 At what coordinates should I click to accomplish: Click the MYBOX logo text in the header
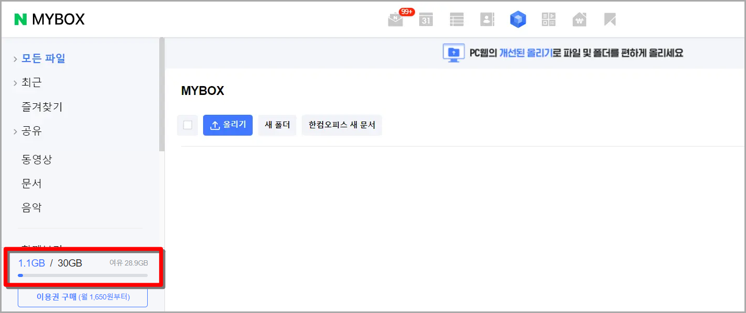coord(58,20)
